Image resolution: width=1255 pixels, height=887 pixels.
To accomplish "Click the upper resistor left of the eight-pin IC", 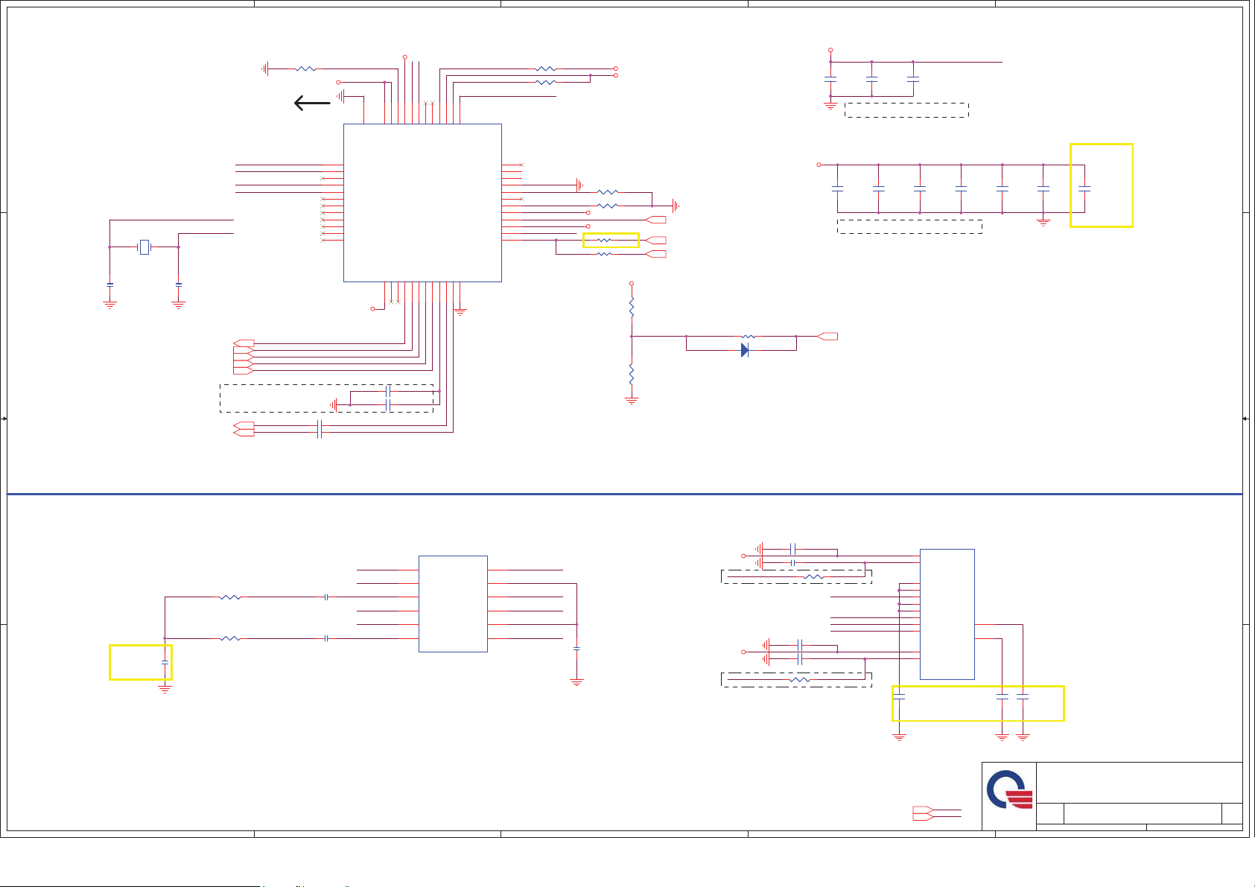I will 231,597.
